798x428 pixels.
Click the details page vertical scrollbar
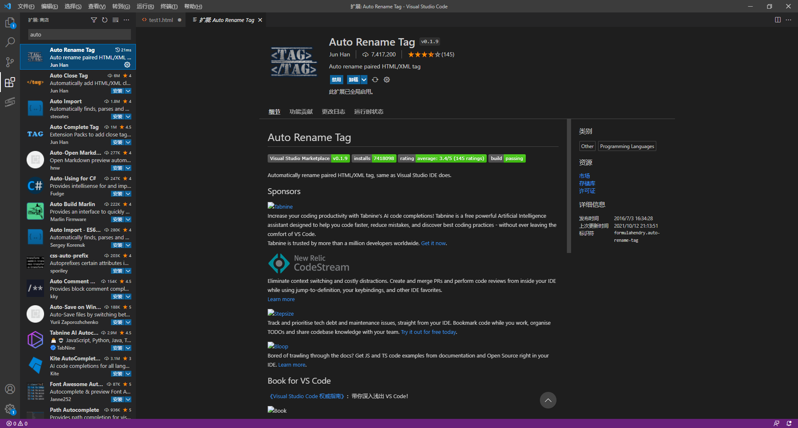tap(569, 186)
